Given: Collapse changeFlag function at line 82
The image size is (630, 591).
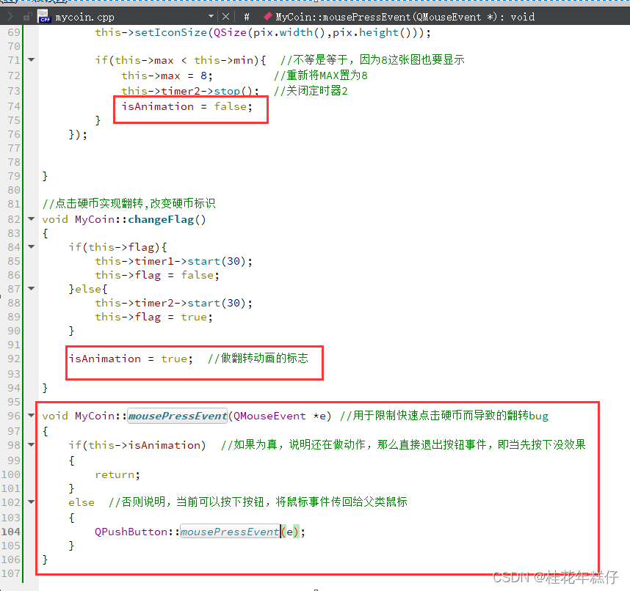Looking at the screenshot, I should [x=32, y=219].
